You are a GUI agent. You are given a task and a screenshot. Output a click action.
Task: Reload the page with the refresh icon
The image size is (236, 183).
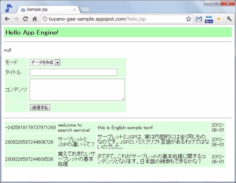(26, 19)
